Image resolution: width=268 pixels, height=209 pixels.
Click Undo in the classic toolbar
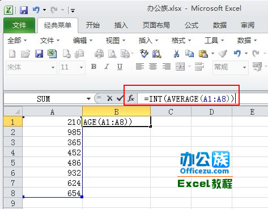coord(237,54)
